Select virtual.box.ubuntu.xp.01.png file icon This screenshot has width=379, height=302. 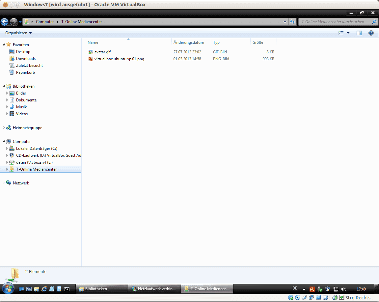[91, 59]
